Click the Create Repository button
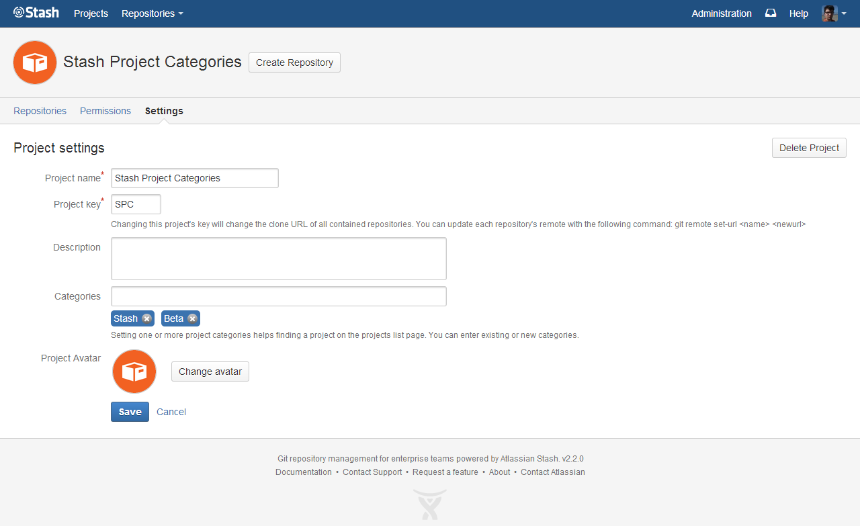Screen dimensions: 860x526 pyautogui.click(x=294, y=62)
